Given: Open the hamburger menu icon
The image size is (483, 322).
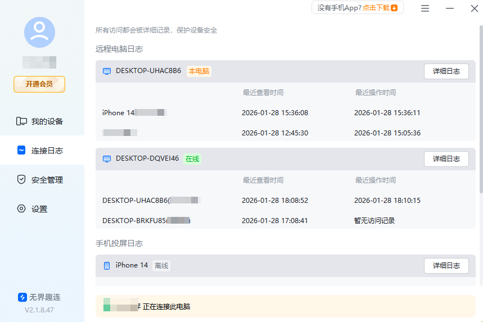Looking at the screenshot, I should click(x=425, y=8).
